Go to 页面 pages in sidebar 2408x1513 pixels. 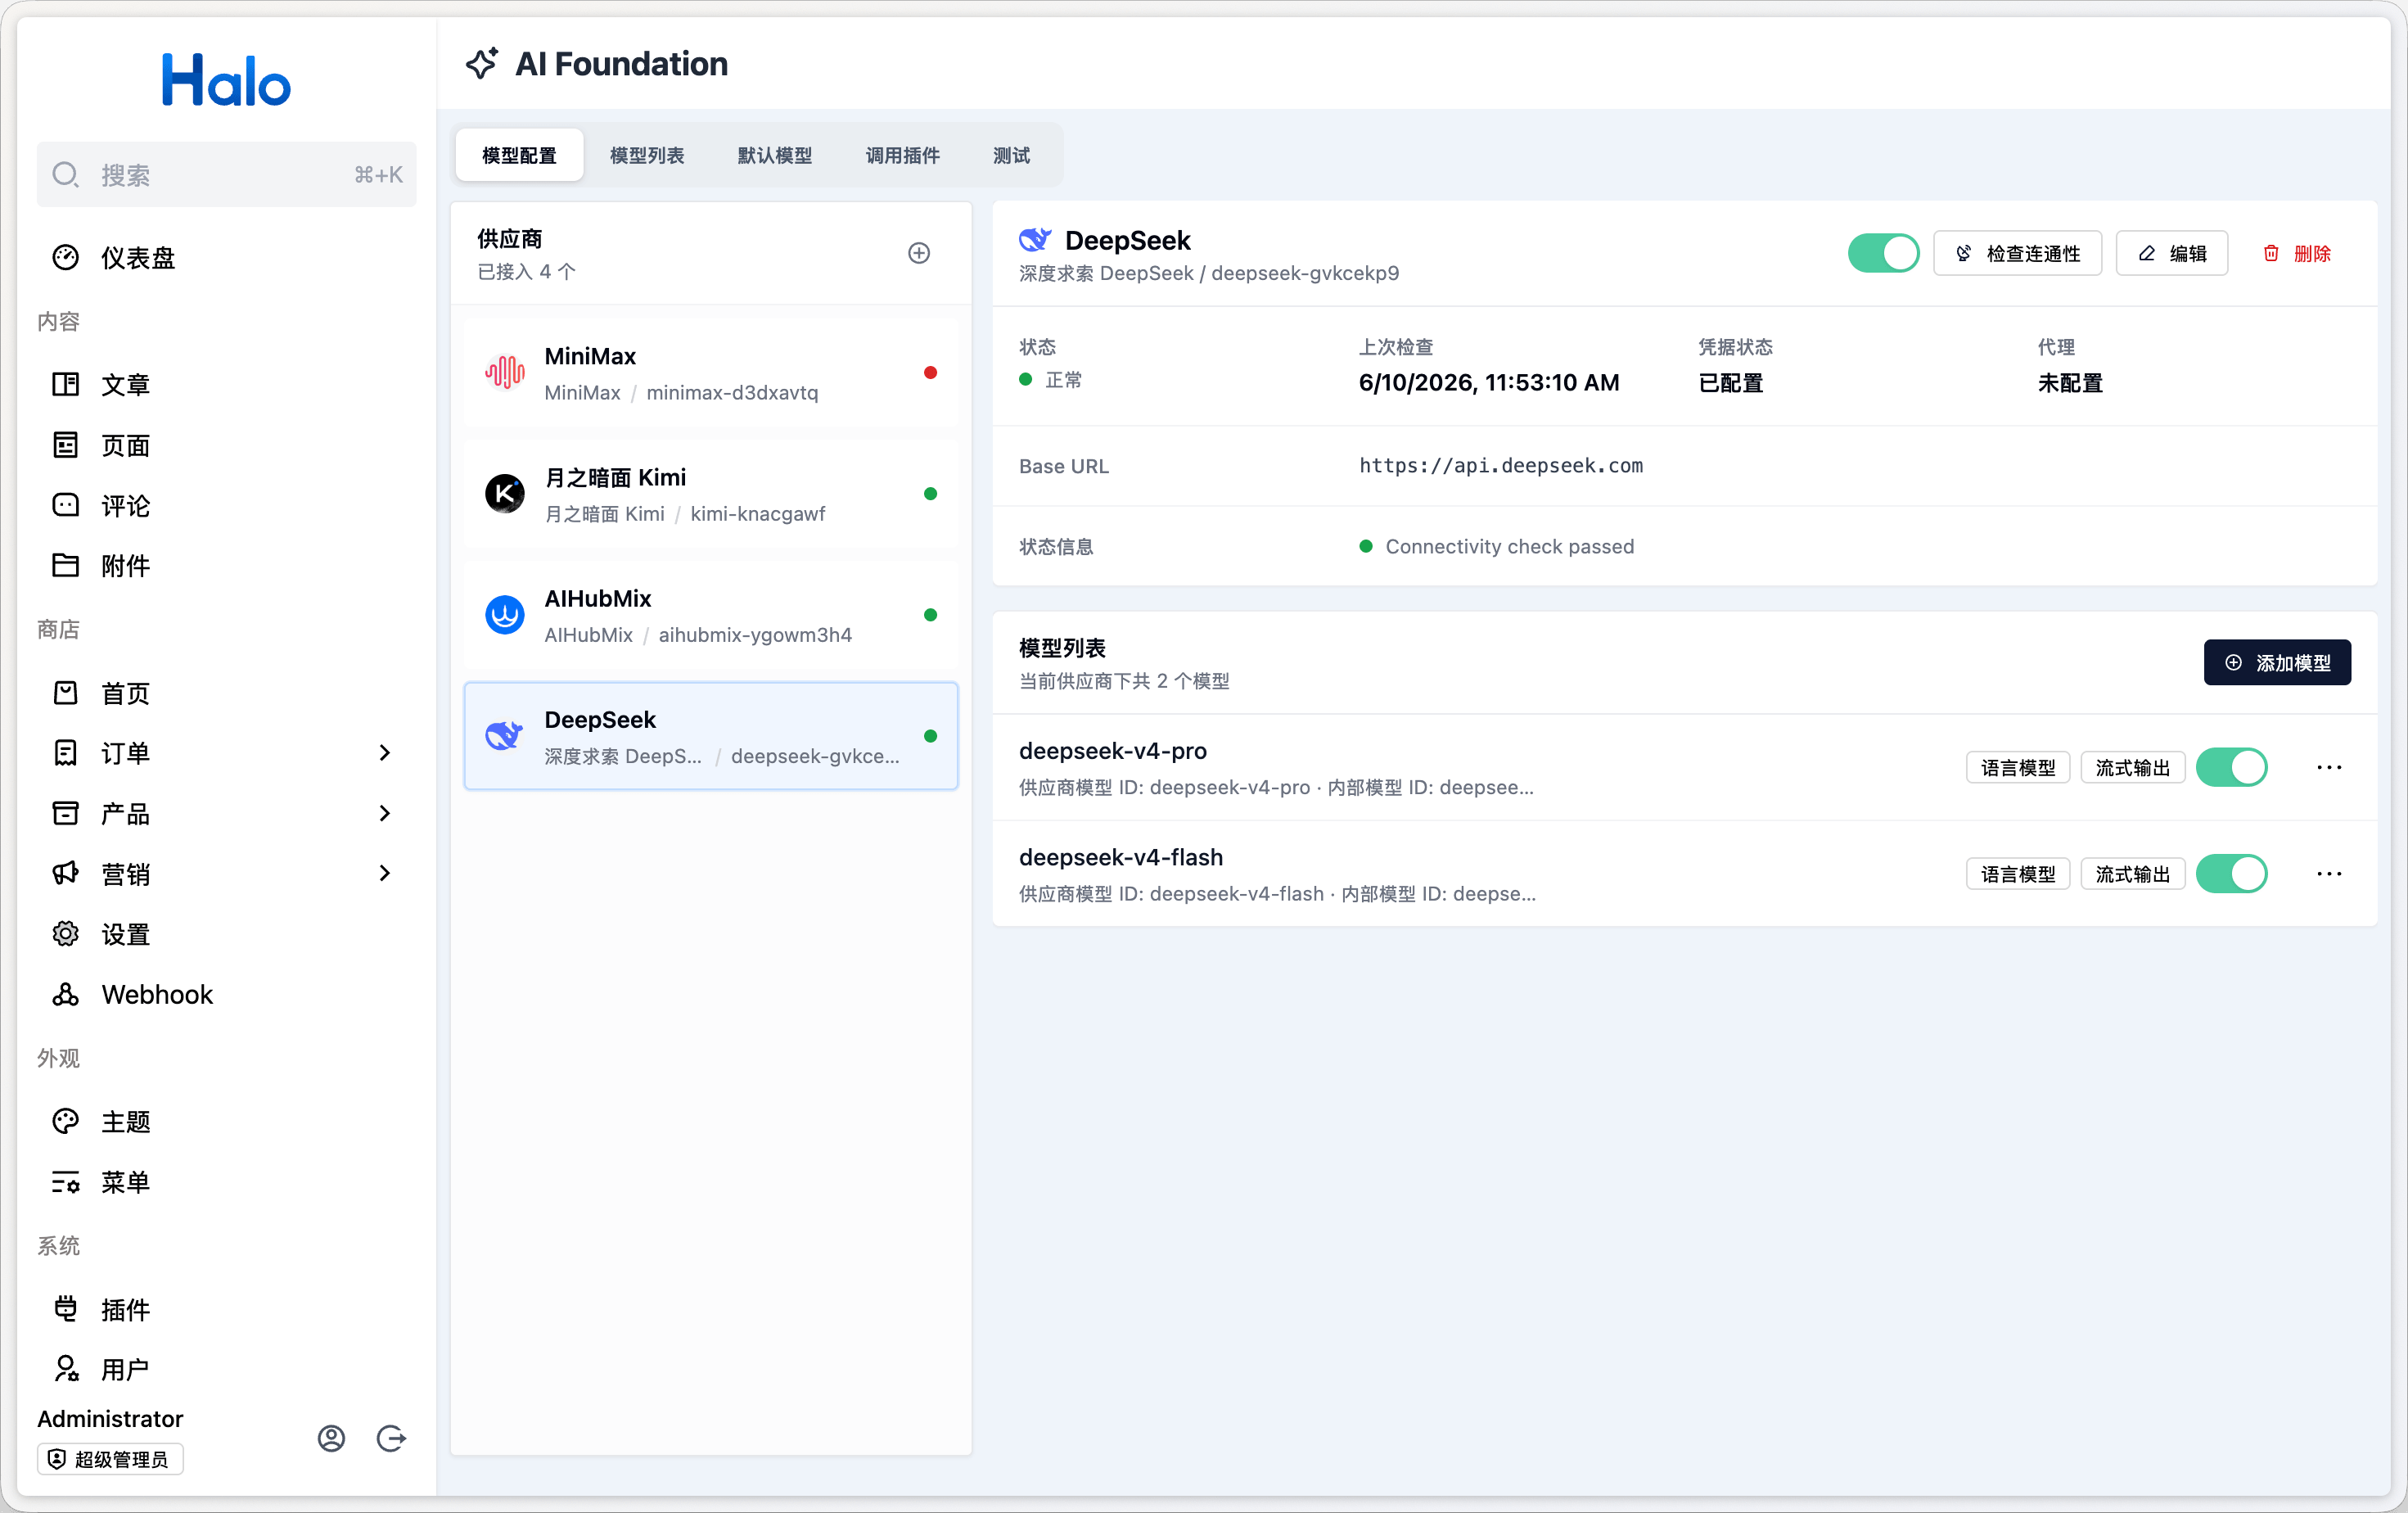click(226, 445)
